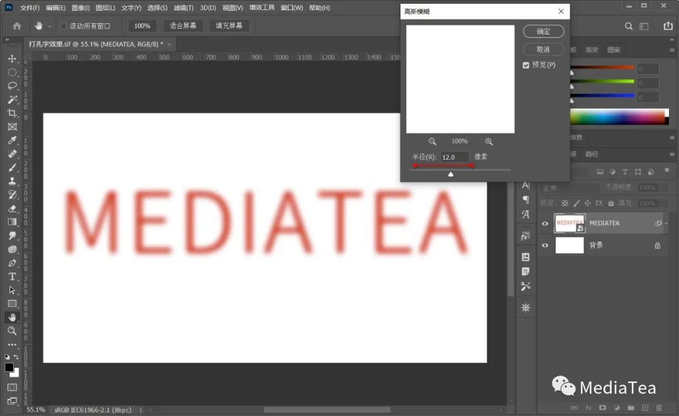Close the document tab
This screenshot has width=679, height=416.
point(169,44)
